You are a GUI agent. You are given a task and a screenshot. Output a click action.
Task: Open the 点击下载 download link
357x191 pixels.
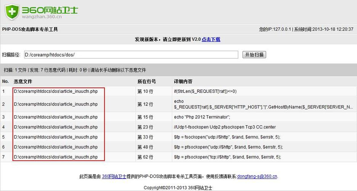pyautogui.click(x=211, y=39)
